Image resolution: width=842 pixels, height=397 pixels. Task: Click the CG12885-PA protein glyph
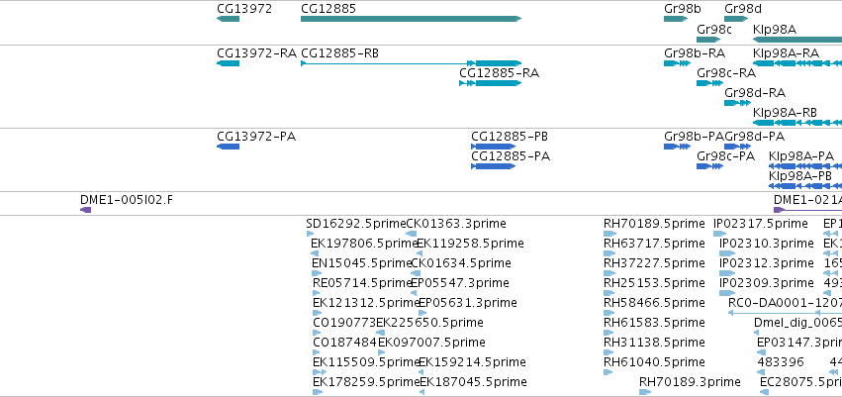(x=493, y=166)
